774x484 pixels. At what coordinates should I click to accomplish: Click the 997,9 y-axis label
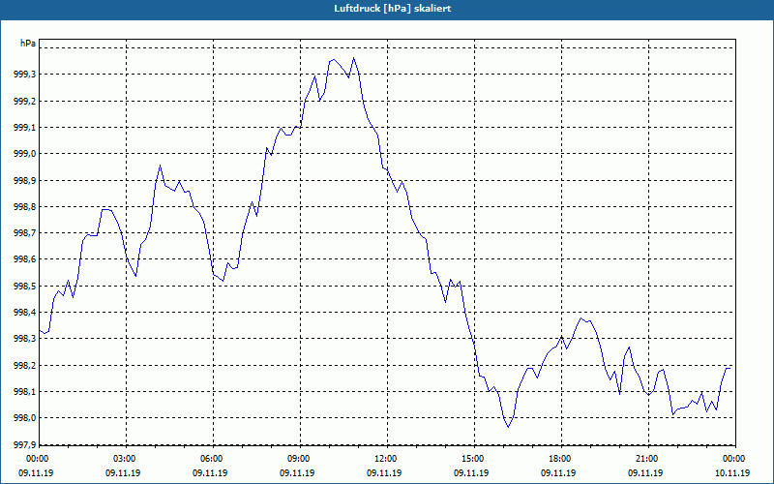(x=26, y=444)
